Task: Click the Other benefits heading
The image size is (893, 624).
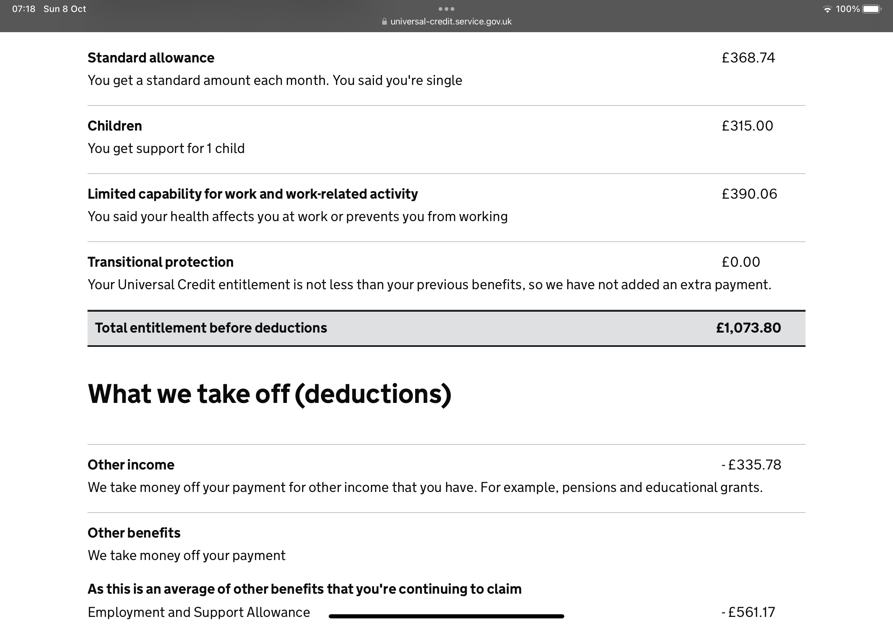Action: coord(134,533)
